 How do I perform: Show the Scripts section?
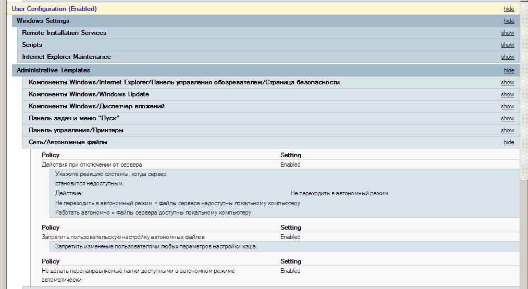point(508,45)
